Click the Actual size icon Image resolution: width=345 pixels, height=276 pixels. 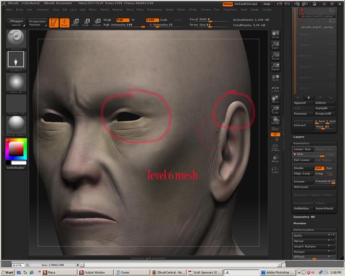[275, 56]
